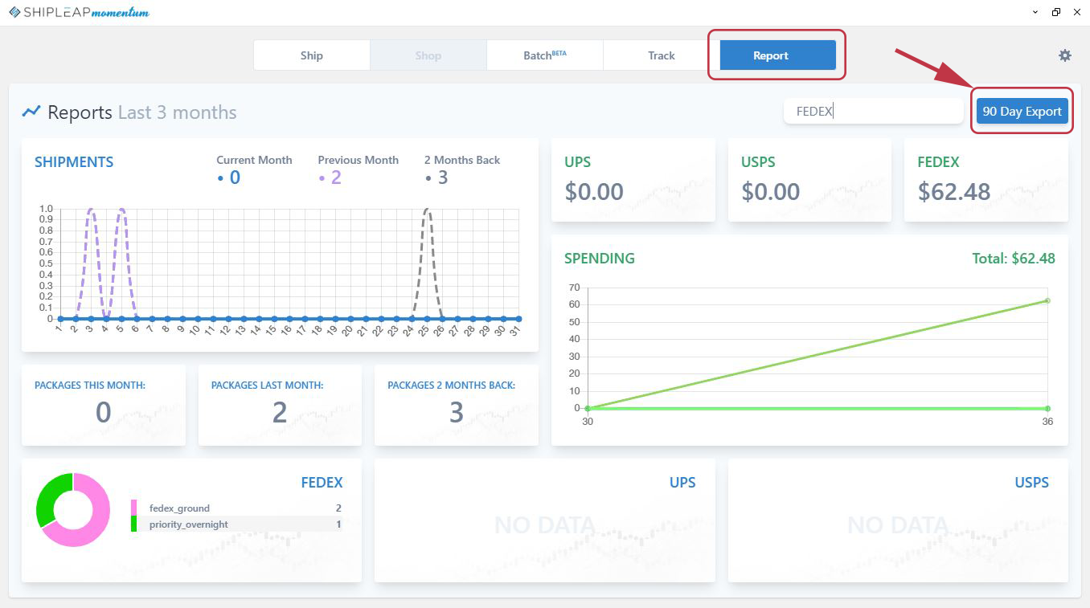Select the Batch BETA tab
This screenshot has height=608, width=1090.
click(545, 55)
